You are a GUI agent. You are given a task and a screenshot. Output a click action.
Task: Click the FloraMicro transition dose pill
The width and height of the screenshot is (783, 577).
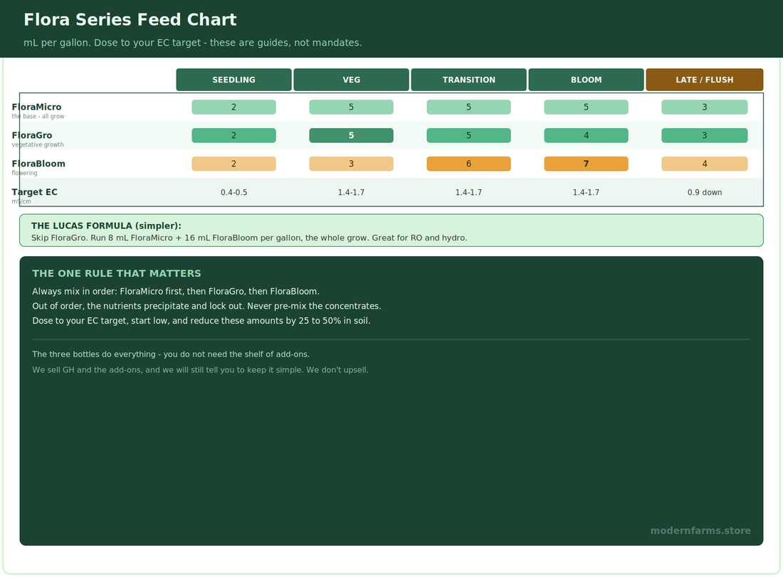point(468,107)
